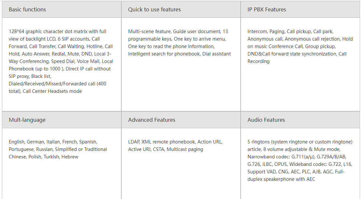Click the 'Multi-scene feature' text
This screenshot has height=199, width=361.
coord(150,31)
